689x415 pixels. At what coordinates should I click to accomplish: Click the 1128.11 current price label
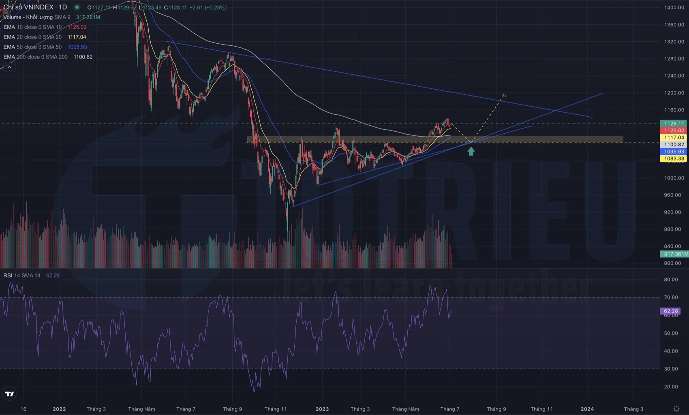tap(674, 124)
